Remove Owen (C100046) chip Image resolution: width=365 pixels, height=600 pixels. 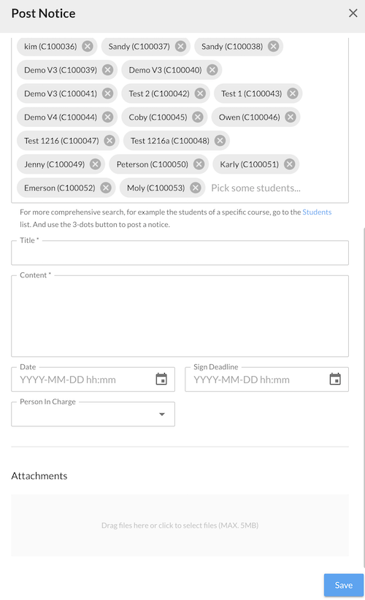(291, 117)
